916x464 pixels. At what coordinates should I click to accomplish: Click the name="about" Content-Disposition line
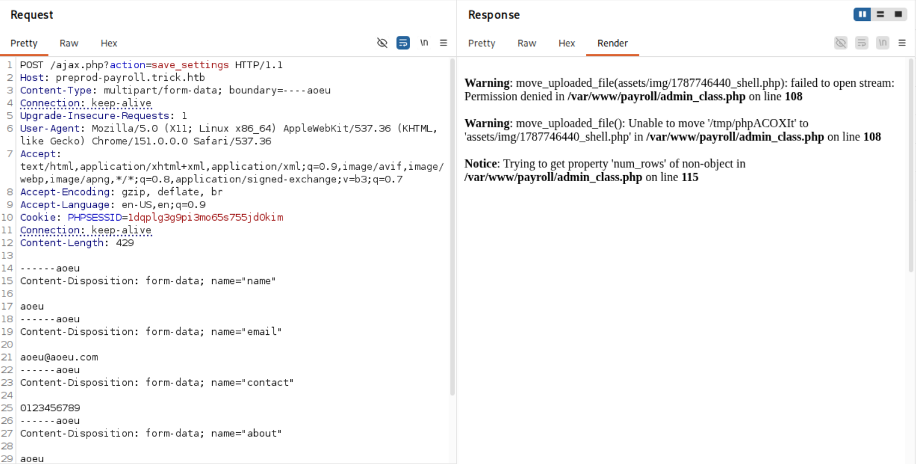[x=151, y=433]
